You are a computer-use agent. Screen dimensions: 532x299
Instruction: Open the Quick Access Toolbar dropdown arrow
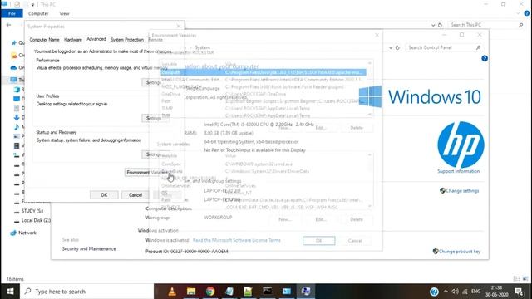[33, 4]
